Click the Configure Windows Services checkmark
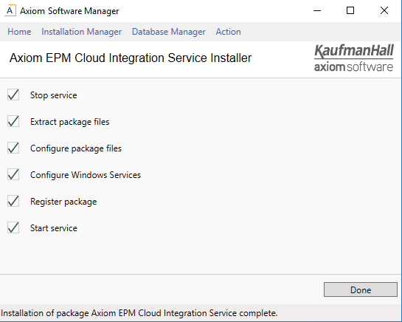This screenshot has width=402, height=322. tap(13, 174)
